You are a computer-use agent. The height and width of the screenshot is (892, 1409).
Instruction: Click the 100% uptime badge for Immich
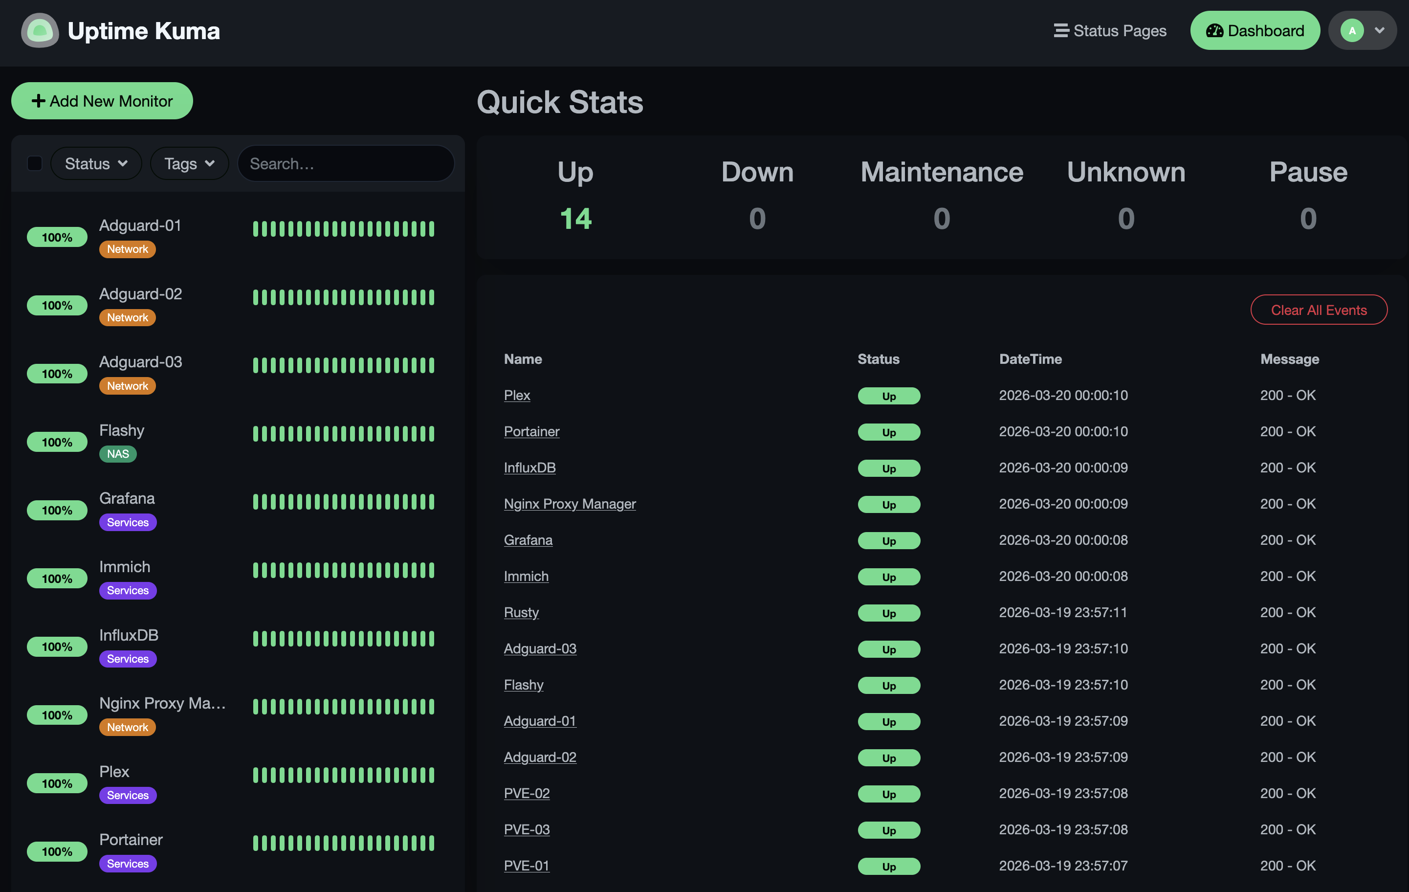pyautogui.click(x=57, y=578)
